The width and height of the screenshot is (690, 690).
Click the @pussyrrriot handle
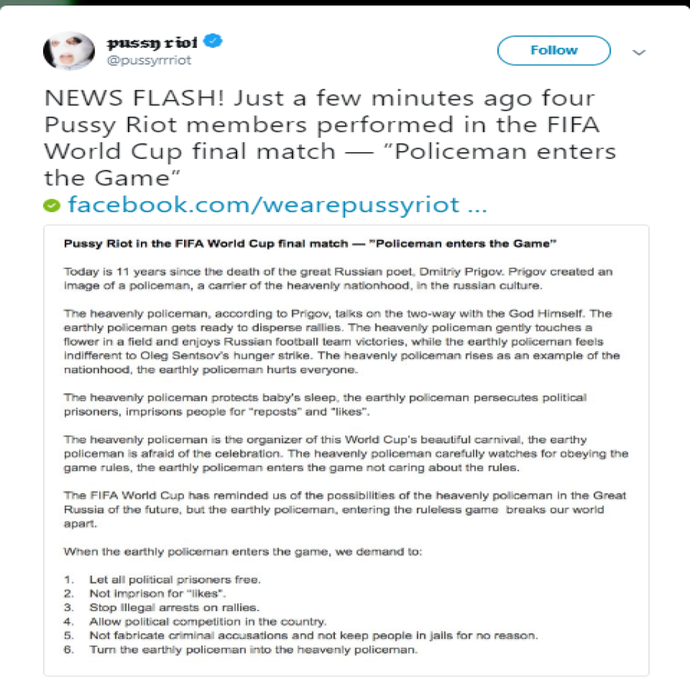click(x=149, y=61)
